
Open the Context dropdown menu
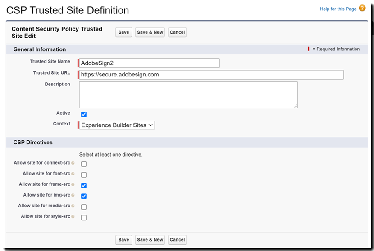pos(117,126)
